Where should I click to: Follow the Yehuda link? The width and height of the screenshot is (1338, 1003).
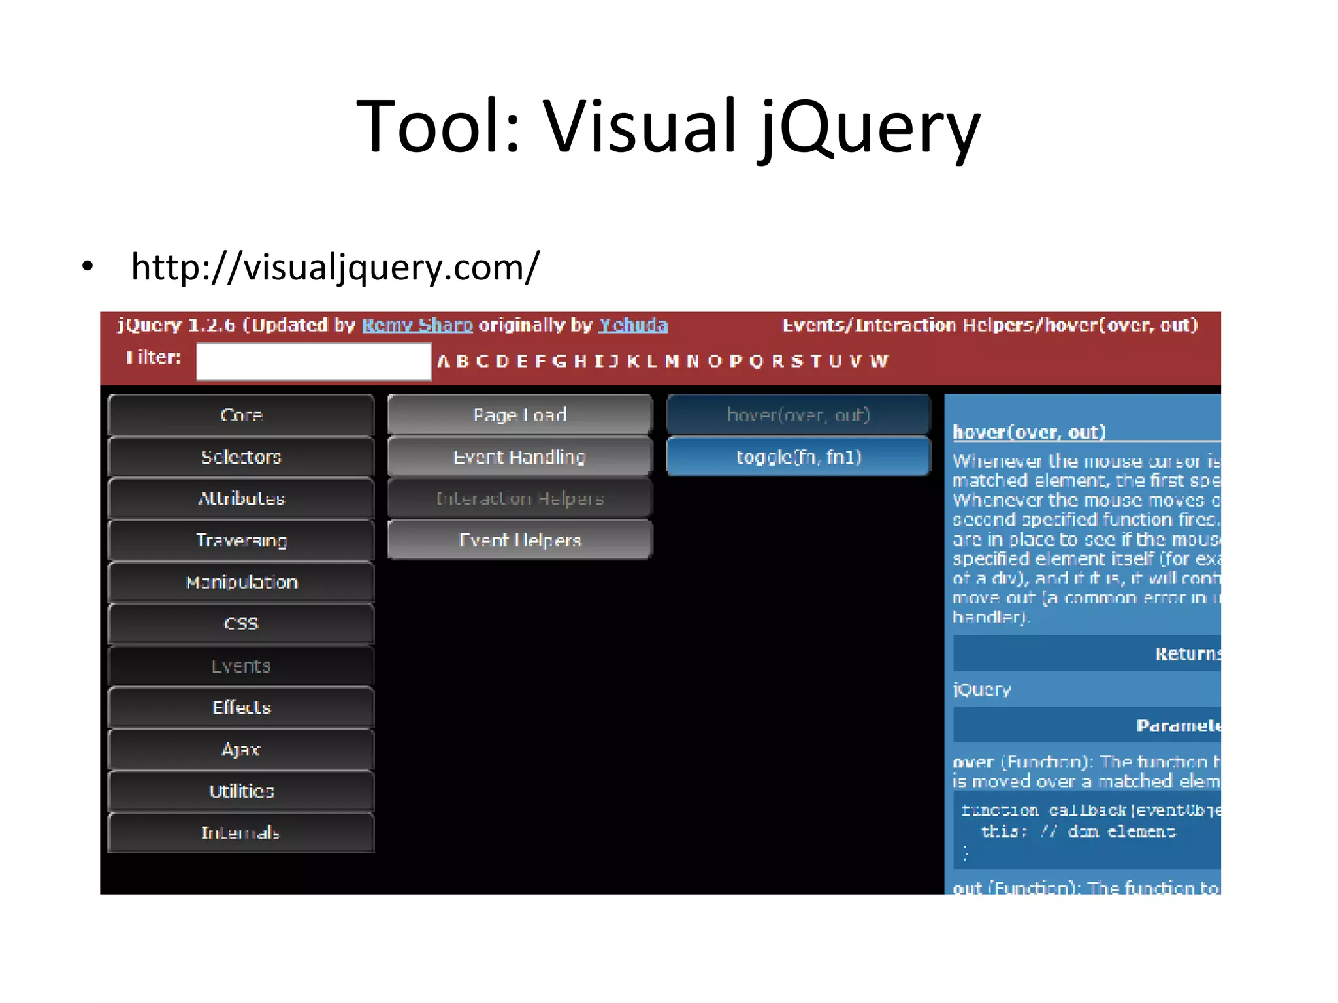tap(634, 325)
